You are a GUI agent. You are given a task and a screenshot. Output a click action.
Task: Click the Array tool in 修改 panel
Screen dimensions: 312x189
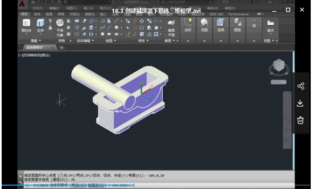(156, 34)
